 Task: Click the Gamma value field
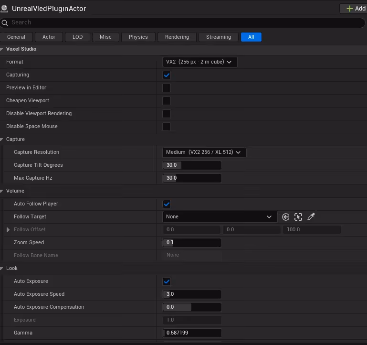(x=192, y=333)
